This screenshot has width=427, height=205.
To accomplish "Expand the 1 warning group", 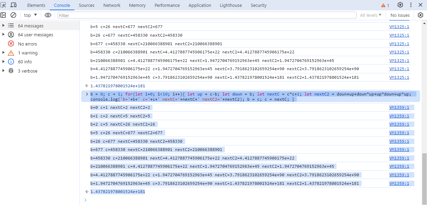I will coord(4,53).
